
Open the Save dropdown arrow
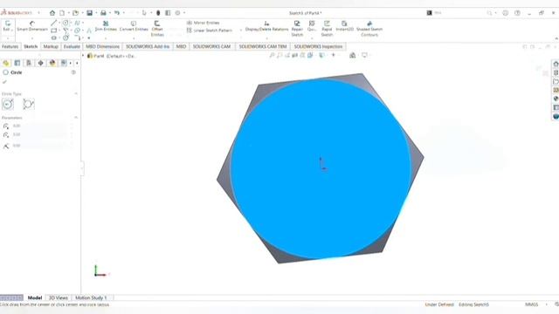[x=96, y=13]
